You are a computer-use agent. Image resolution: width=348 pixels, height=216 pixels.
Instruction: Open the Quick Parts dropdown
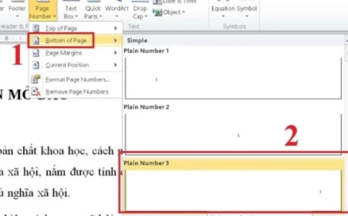[x=93, y=10]
